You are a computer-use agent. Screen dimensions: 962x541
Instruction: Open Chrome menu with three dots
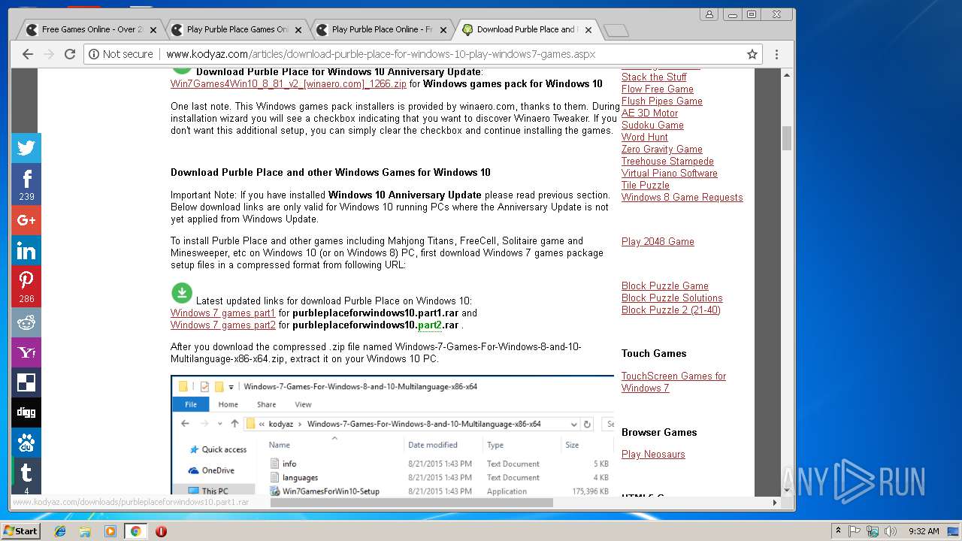coord(776,54)
